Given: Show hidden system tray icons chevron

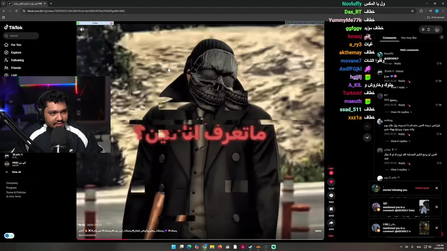Looking at the screenshot, I should pyautogui.click(x=401, y=247).
